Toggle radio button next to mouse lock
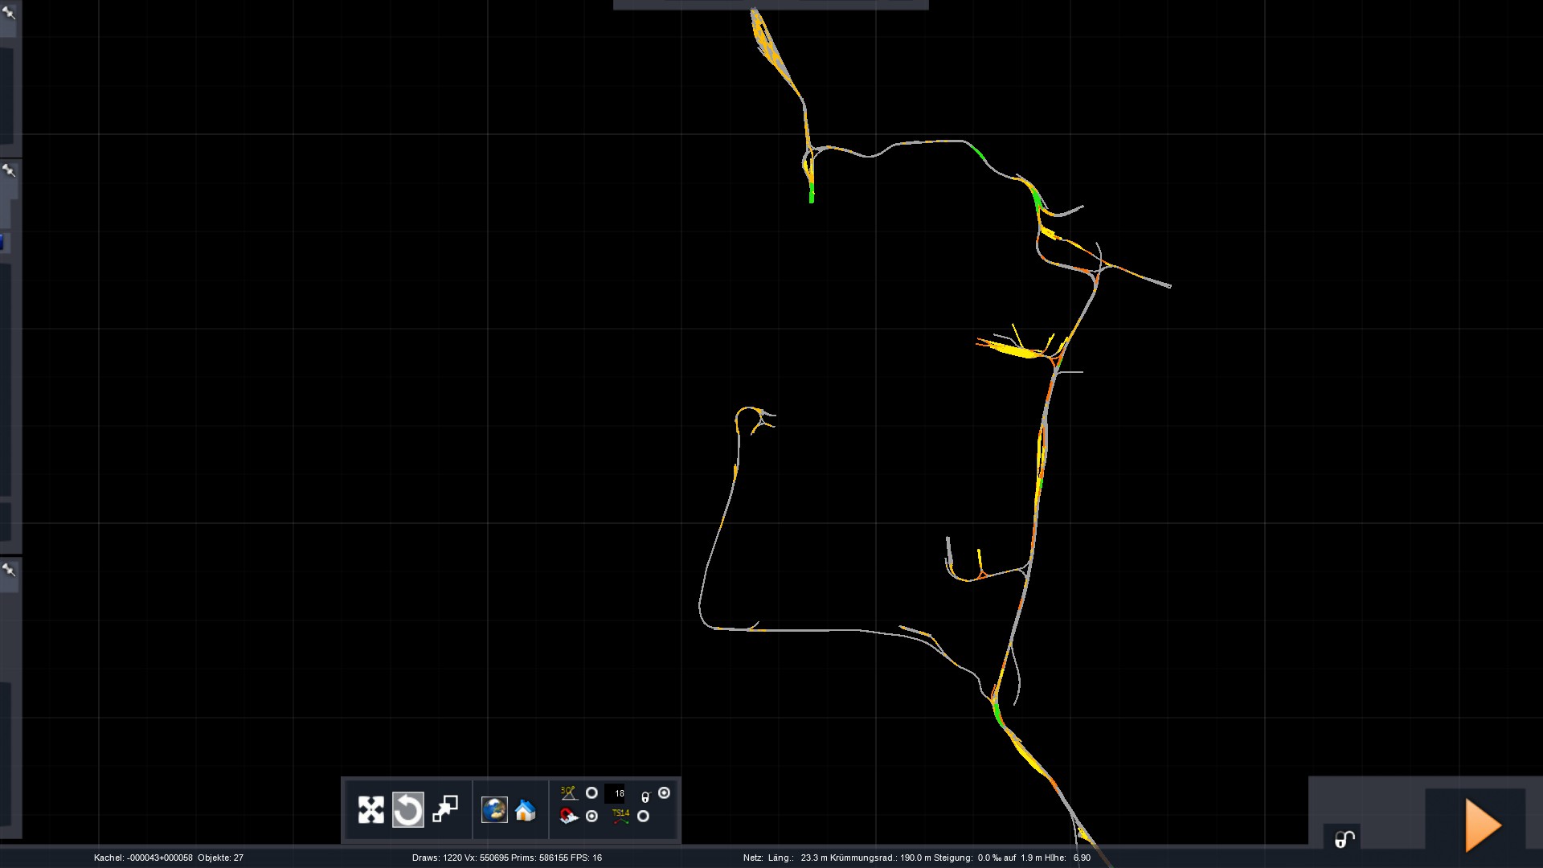The image size is (1543, 868). click(x=664, y=793)
